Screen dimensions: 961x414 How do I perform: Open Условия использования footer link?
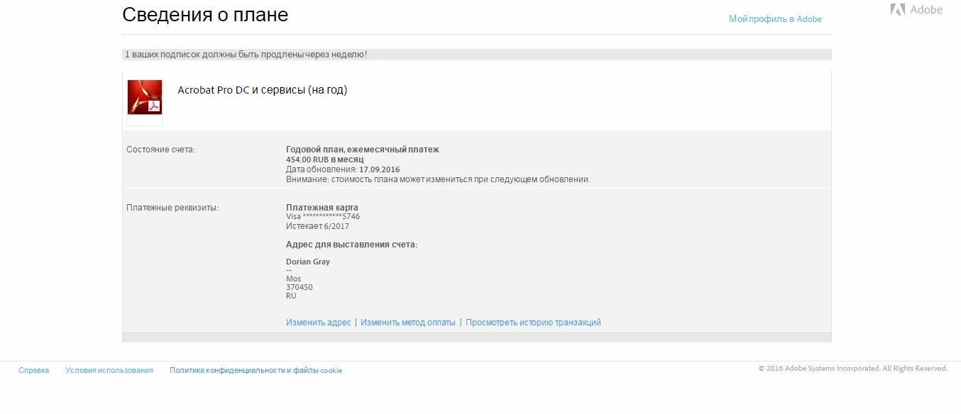[109, 370]
